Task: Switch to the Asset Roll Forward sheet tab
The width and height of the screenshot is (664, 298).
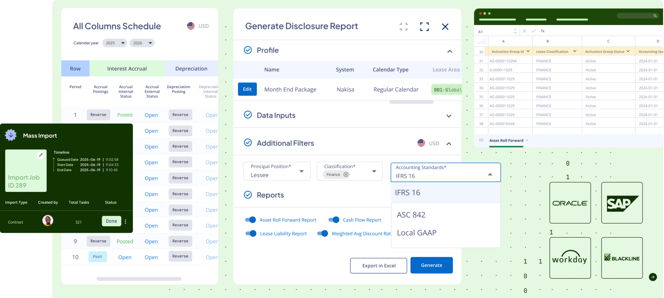Action: (506, 140)
